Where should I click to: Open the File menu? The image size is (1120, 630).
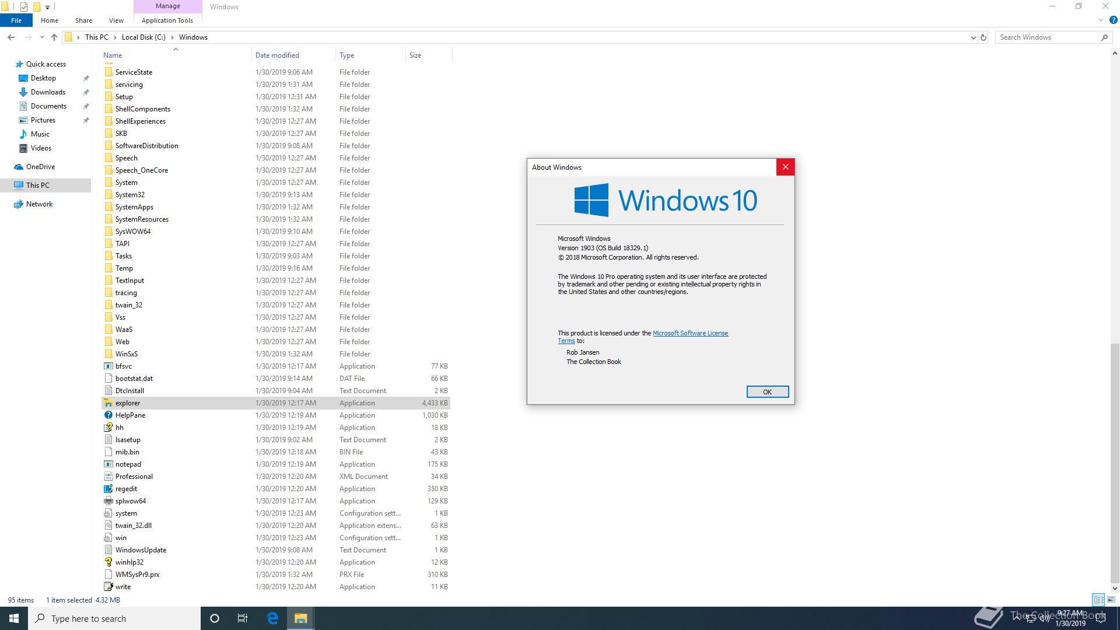click(x=16, y=20)
